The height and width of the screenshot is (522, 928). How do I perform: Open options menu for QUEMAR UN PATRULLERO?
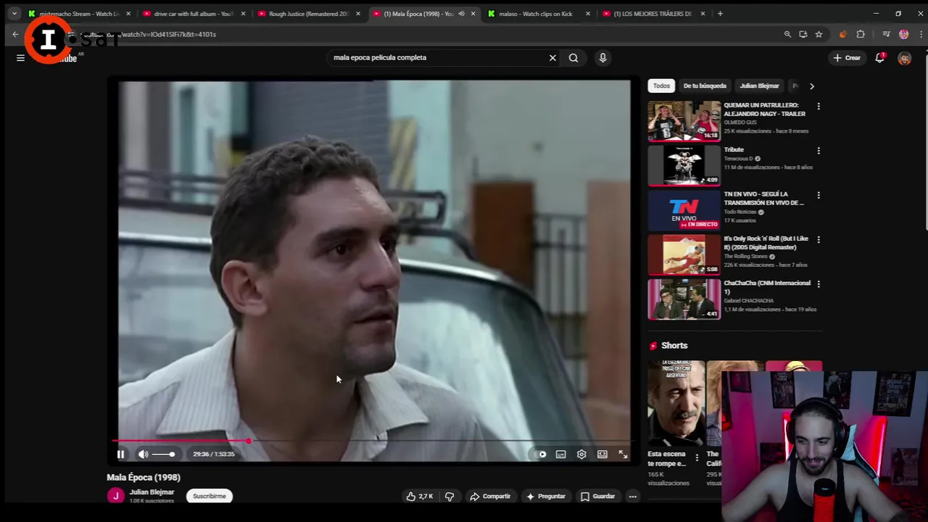819,107
